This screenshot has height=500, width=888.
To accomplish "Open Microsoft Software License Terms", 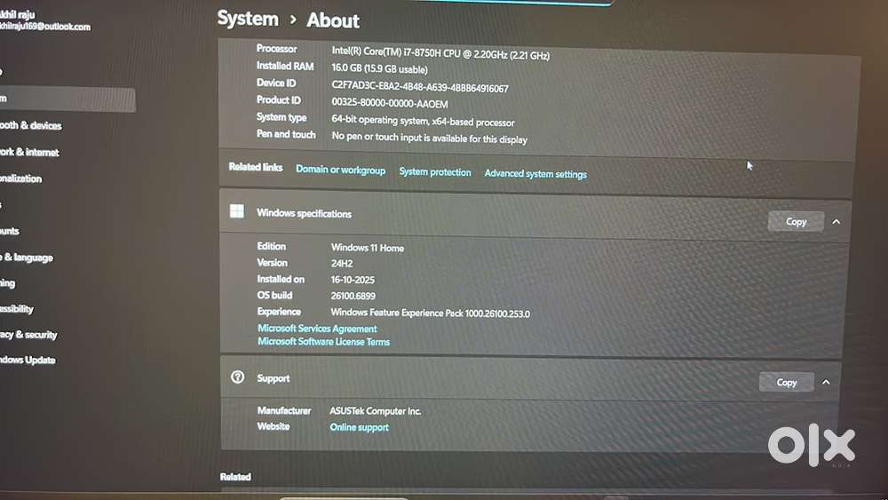I will [x=323, y=342].
